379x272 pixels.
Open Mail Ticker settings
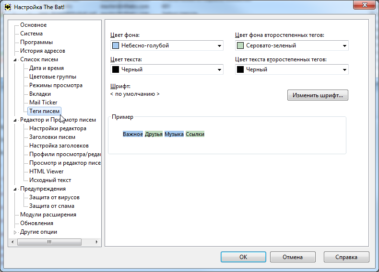[x=43, y=102]
